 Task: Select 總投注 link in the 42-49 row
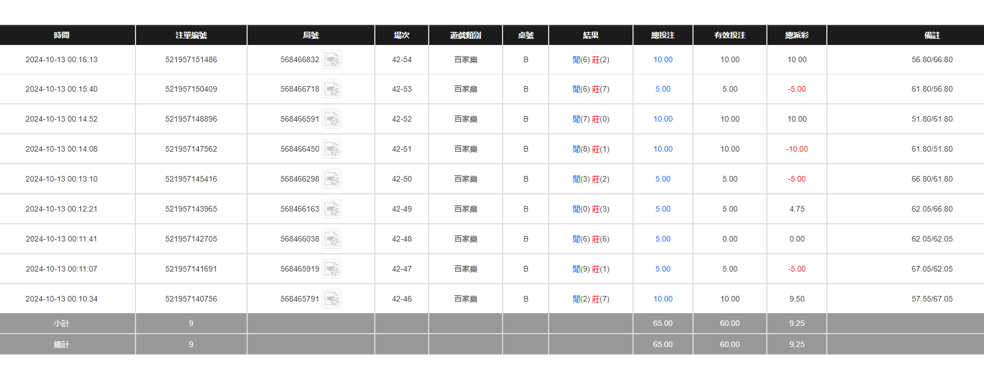(x=662, y=209)
